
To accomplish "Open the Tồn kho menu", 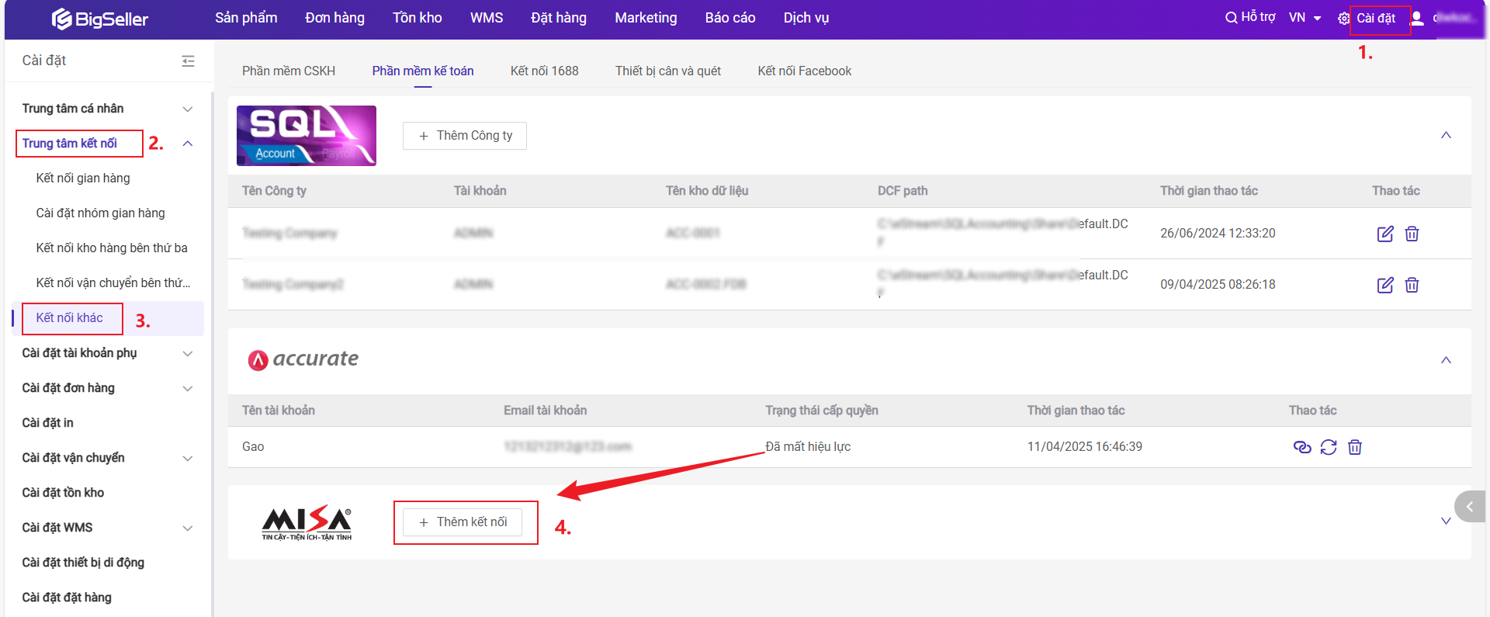I will point(417,18).
